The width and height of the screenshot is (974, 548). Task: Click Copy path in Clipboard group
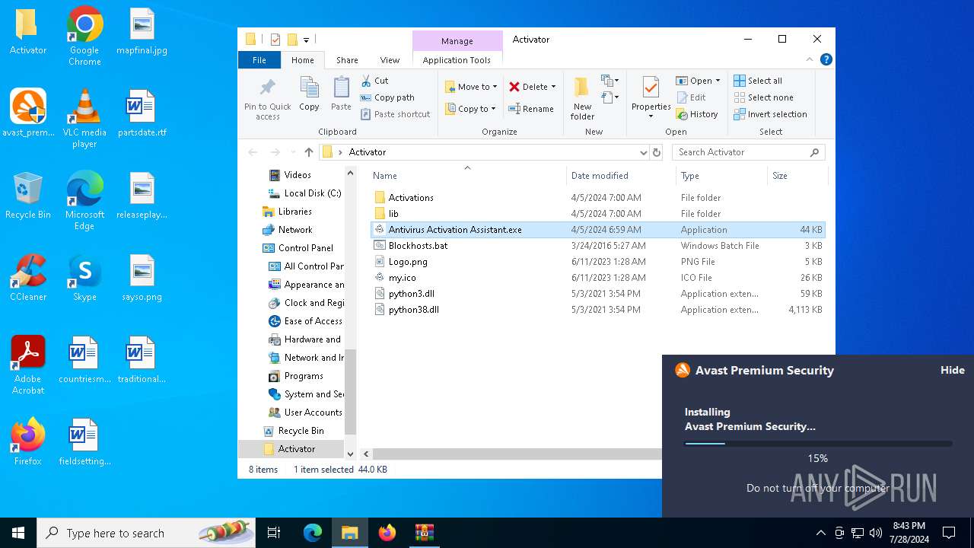pos(387,97)
